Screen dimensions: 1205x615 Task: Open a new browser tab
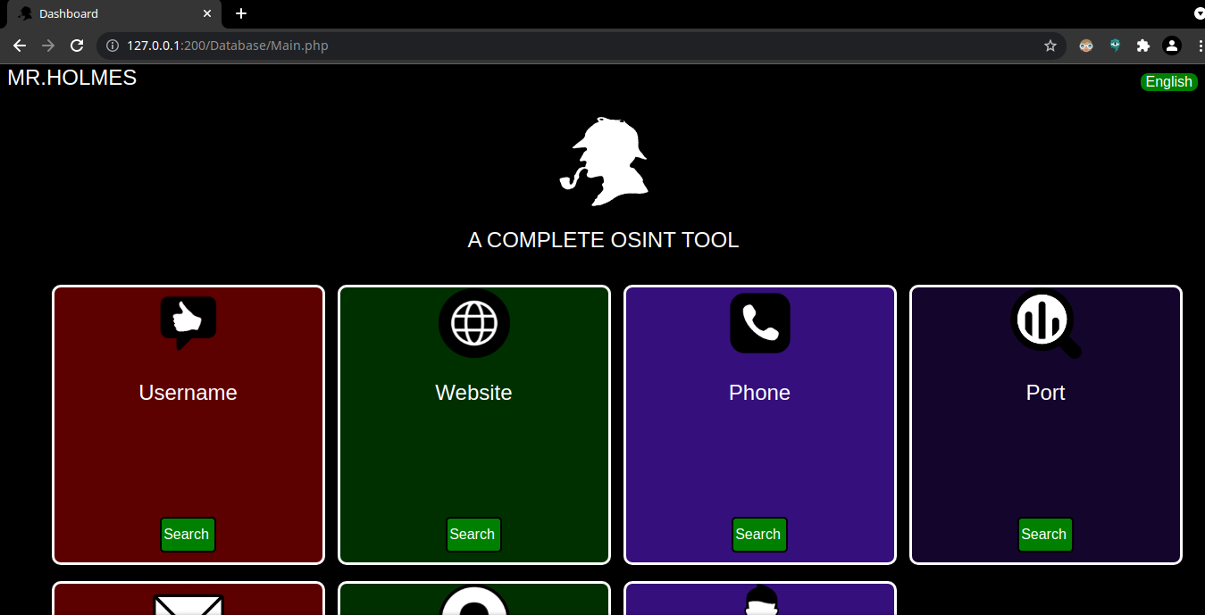[241, 13]
